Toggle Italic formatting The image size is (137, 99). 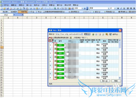pyautogui.click(x=121, y=8)
